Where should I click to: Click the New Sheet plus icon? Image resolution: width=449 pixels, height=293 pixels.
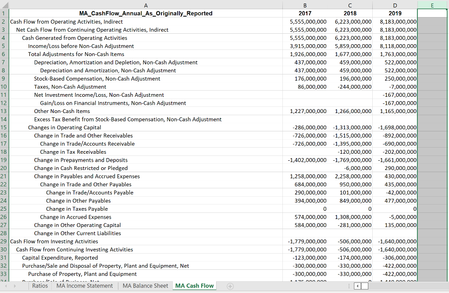230,285
